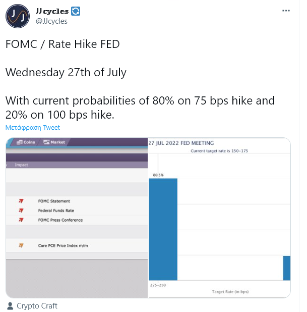Screen dimensions: 307x312
Task: Click the red impact icon beside FOMC Press Conference
Action: (21, 220)
